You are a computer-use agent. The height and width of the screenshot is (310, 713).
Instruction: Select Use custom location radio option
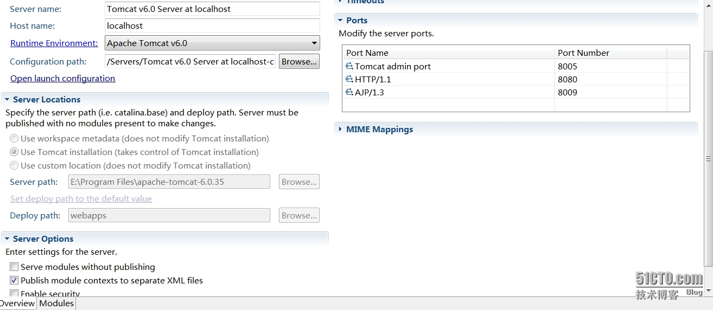pyautogui.click(x=14, y=166)
